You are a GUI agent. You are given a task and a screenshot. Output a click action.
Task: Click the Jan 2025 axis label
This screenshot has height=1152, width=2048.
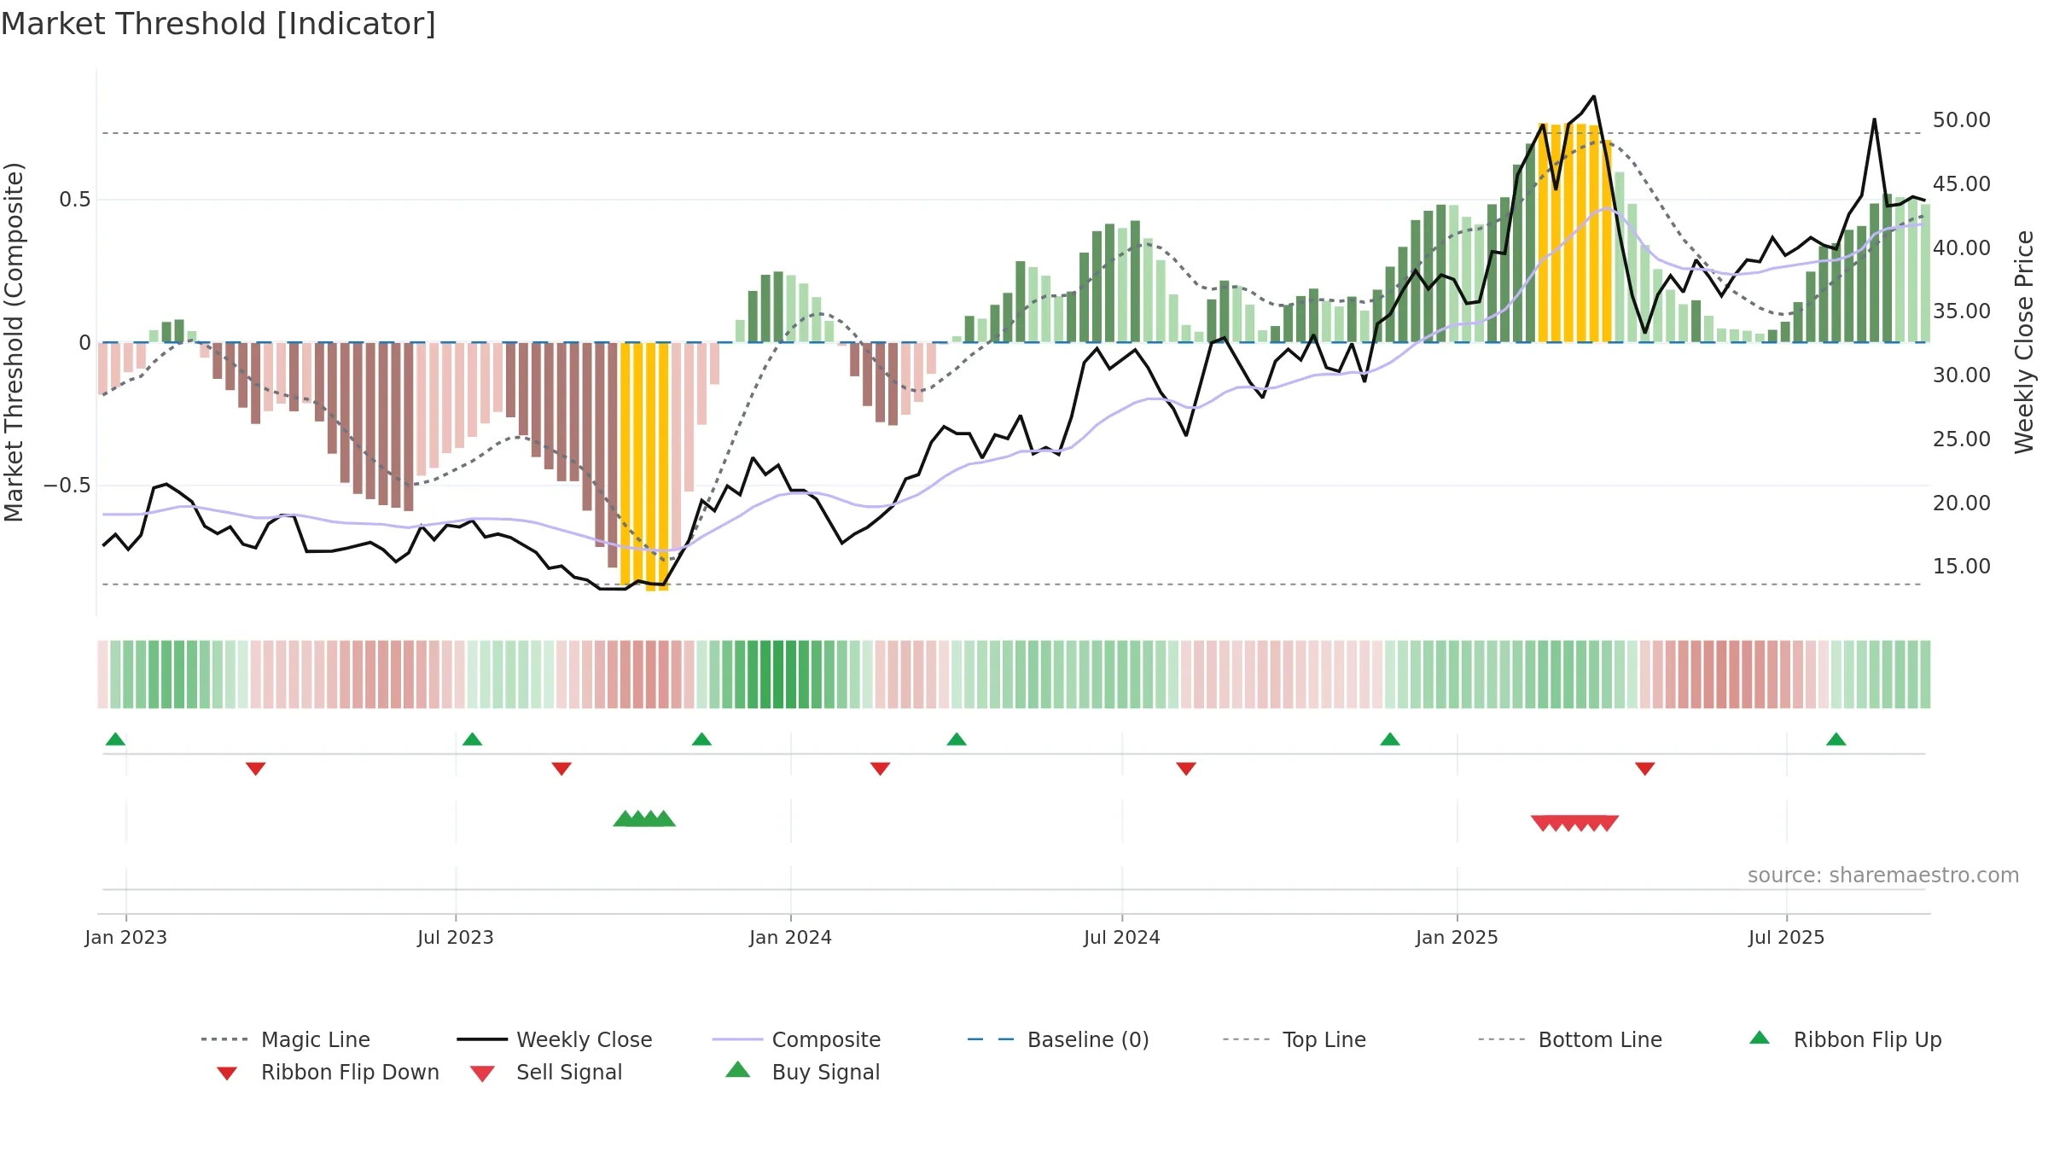point(1457,938)
